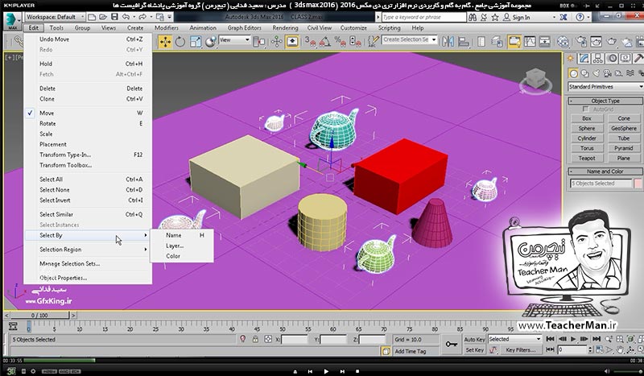
Task: Click the KMPlayer video progress bar
Action: click(x=328, y=361)
